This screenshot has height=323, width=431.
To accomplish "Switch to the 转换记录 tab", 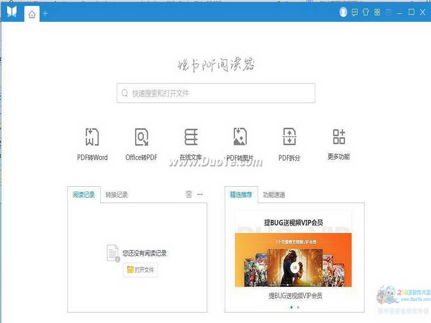I will (116, 195).
